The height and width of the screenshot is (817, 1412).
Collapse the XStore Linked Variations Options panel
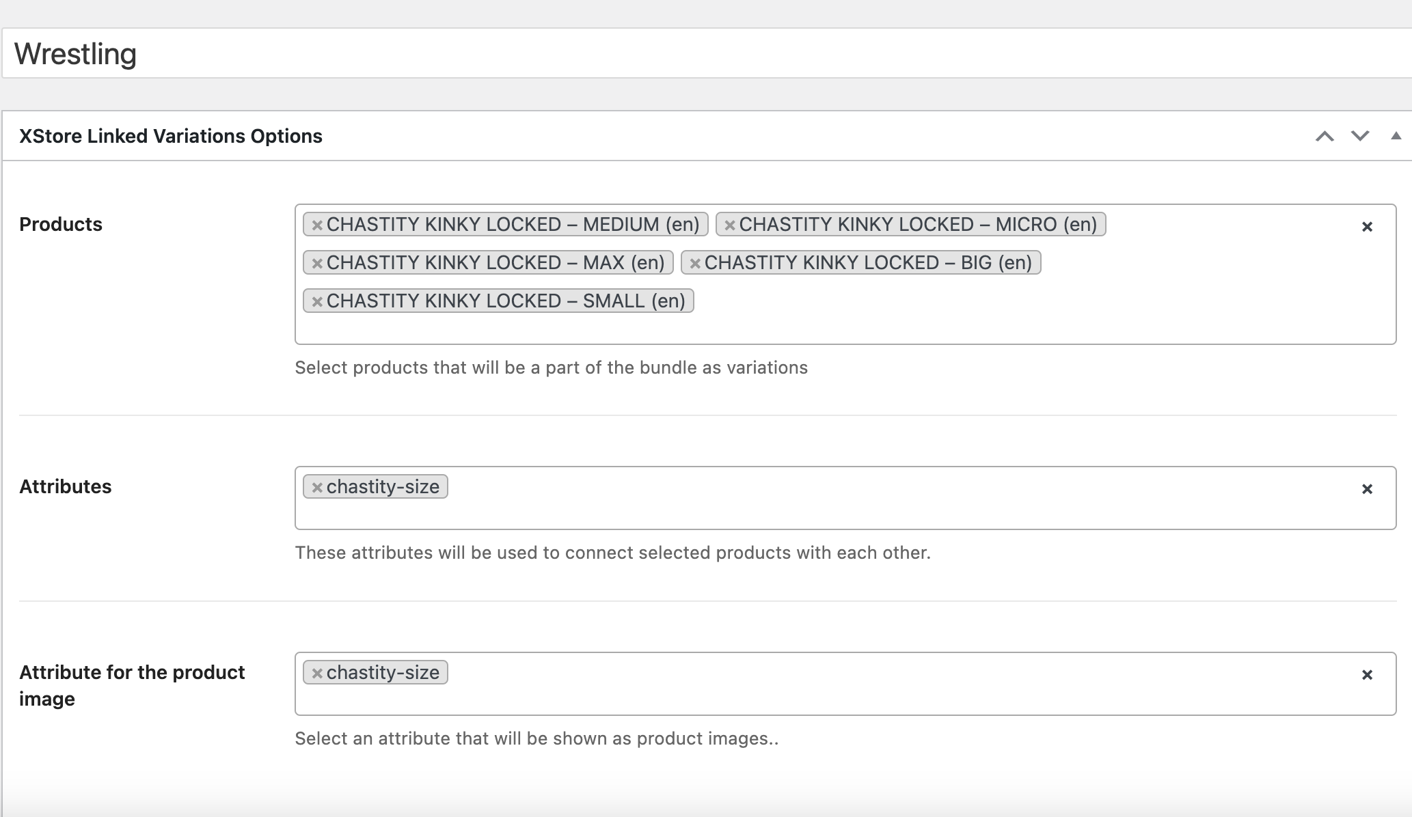(1396, 136)
